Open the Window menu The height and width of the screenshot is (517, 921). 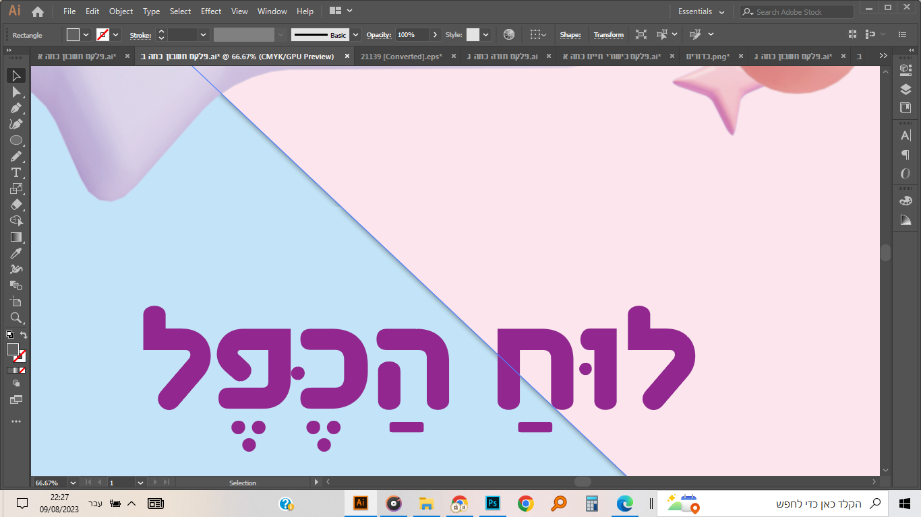pos(272,11)
